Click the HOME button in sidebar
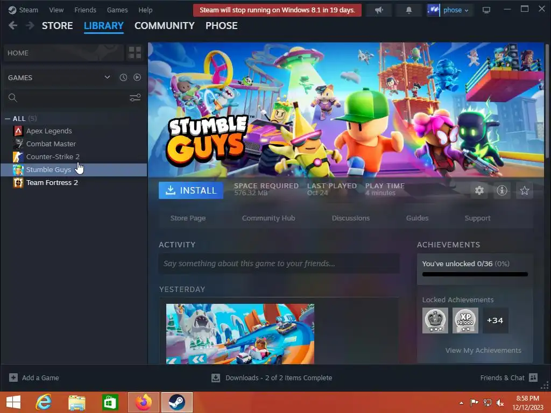The width and height of the screenshot is (551, 413). (x=63, y=53)
